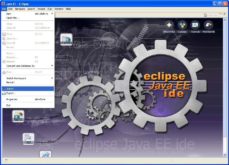Viewport: 229px width, 165px height.
Task: Restore the Welcome view panel
Action: pos(224,14)
